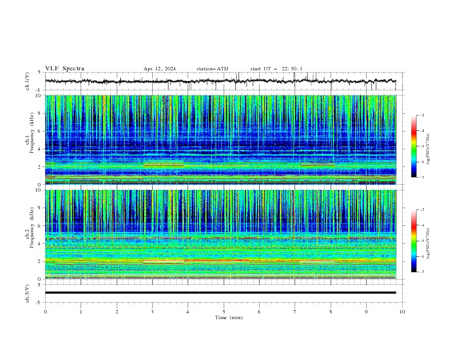453x350 pixels.
Task: Click the ch.1 waveform trace
Action: tap(220, 81)
